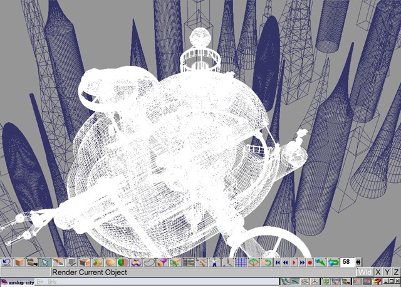This screenshot has width=401, height=287.
Task: Click the humanoid figure icon
Action: (214, 263)
